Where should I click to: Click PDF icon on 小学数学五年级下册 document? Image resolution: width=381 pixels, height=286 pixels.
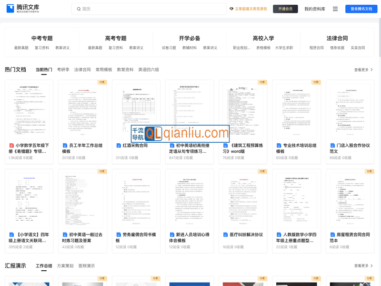[x=11, y=146]
